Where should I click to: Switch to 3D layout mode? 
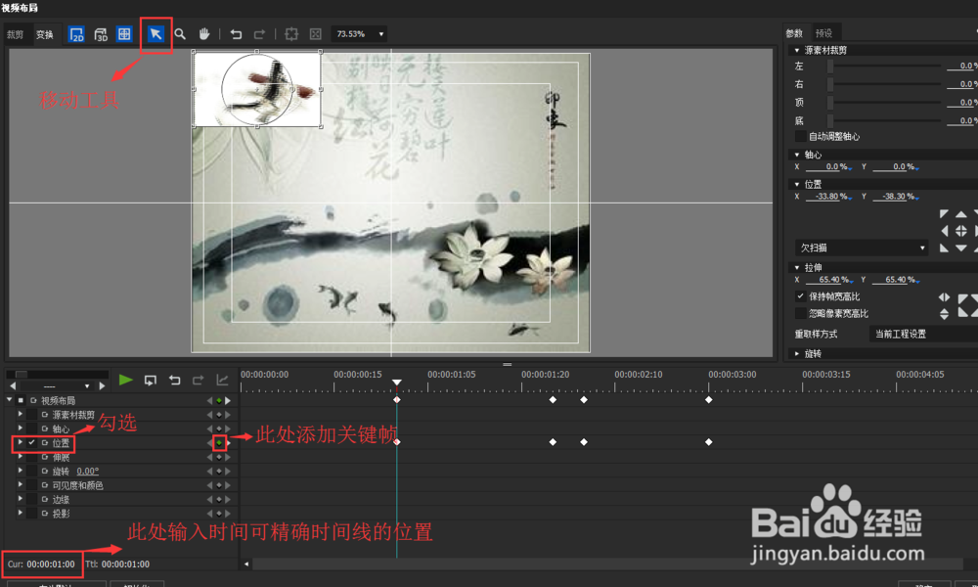coord(101,34)
